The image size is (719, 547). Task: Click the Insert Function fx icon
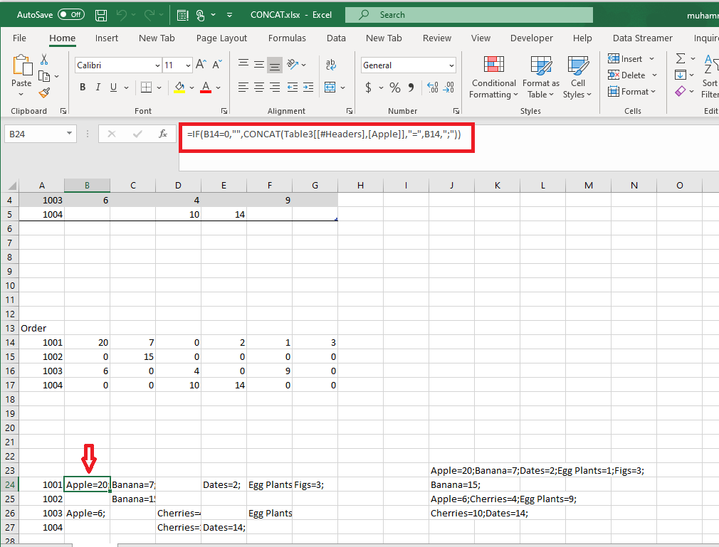pyautogui.click(x=163, y=134)
